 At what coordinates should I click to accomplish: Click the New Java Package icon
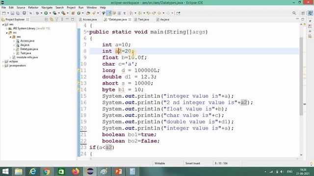73,13
